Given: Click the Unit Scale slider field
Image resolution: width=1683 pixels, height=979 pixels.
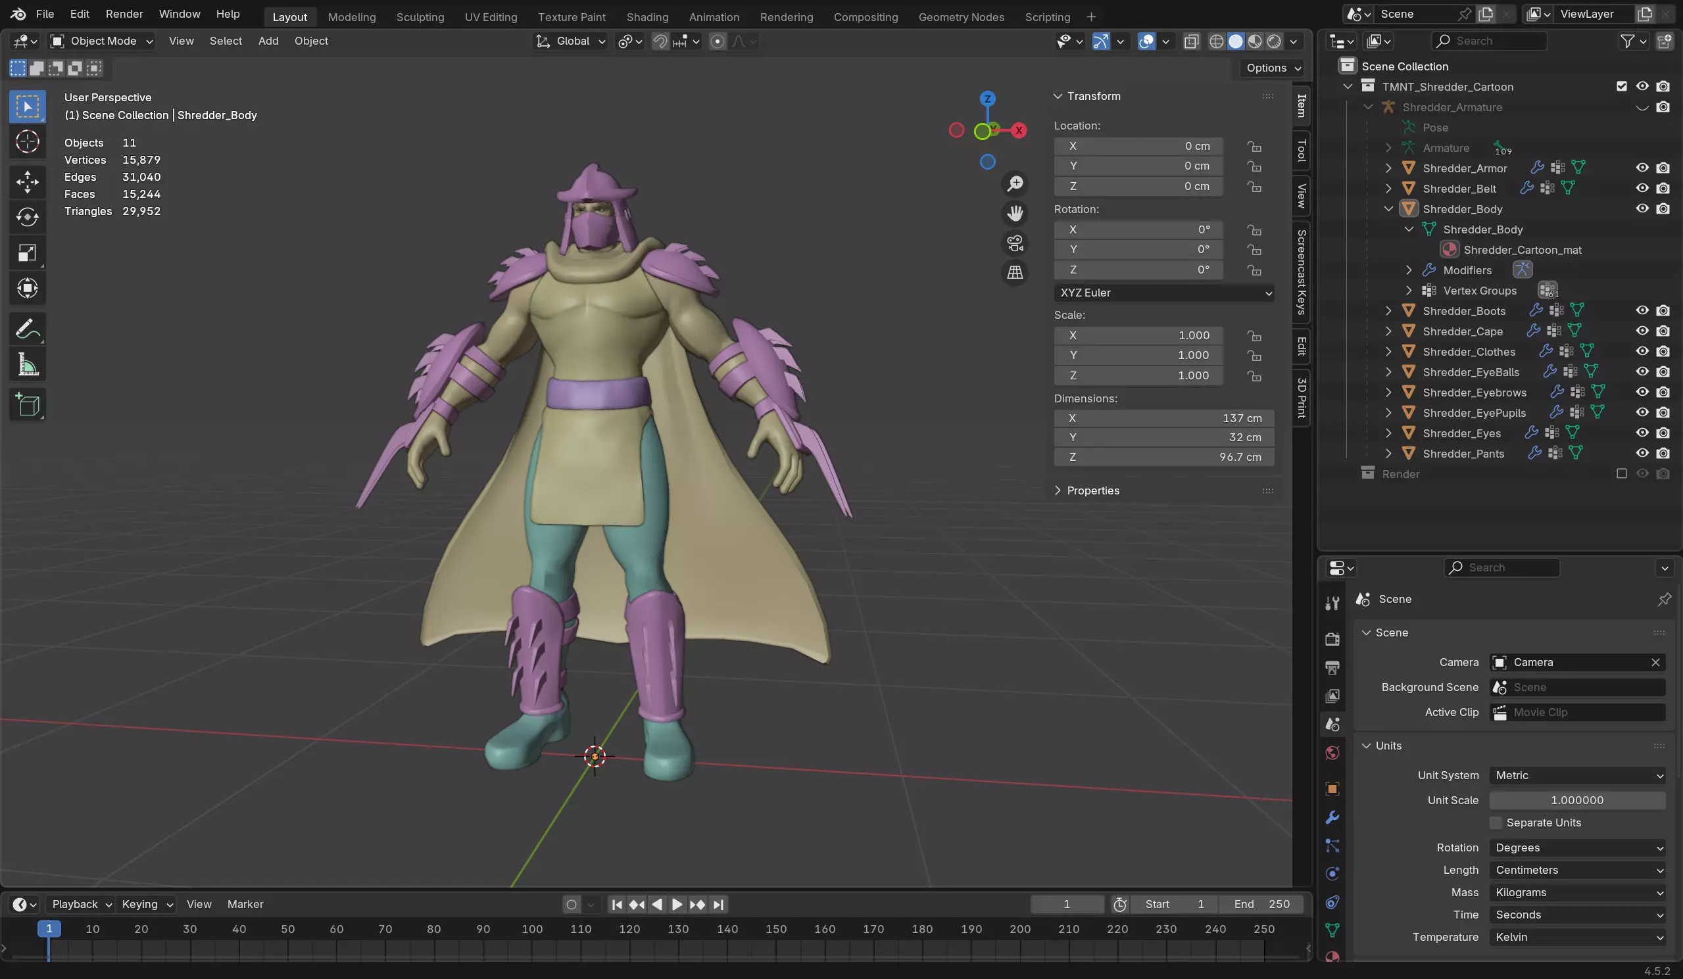Looking at the screenshot, I should click(x=1578, y=800).
